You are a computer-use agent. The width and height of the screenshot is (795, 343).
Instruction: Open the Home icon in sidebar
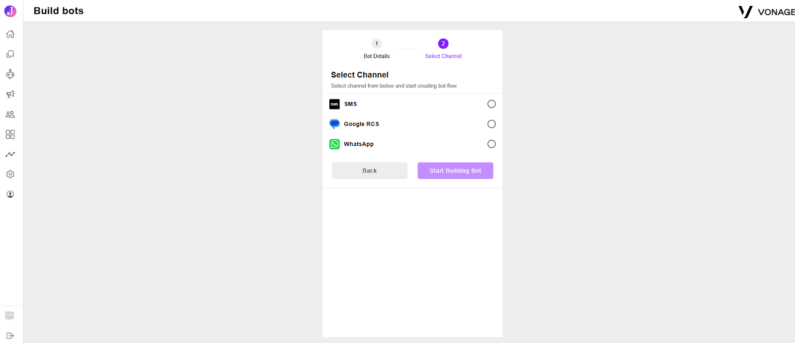point(10,34)
